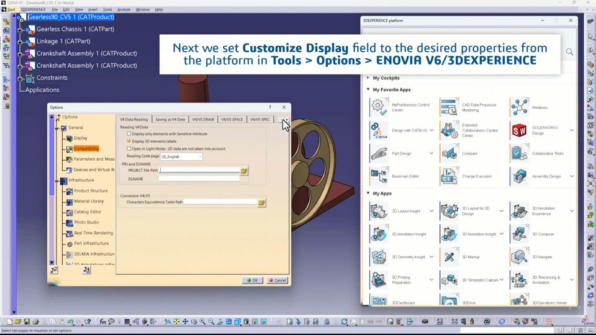Expand Linkage 1 tree node

20,42
